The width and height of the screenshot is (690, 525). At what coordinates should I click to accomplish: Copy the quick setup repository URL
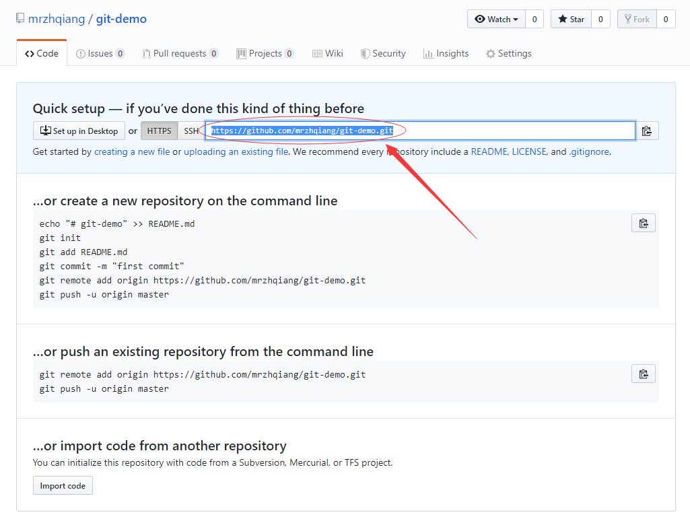click(x=646, y=131)
